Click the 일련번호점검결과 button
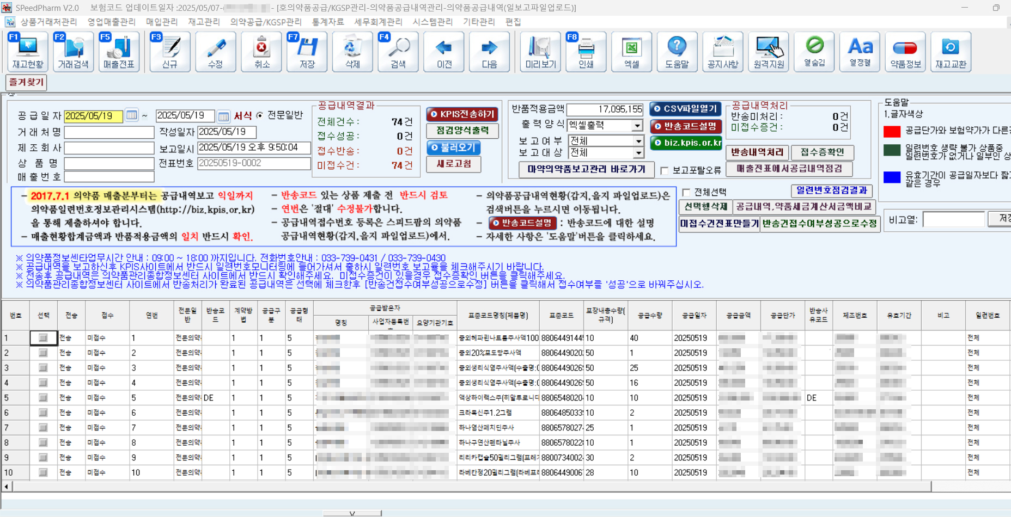 pyautogui.click(x=831, y=190)
